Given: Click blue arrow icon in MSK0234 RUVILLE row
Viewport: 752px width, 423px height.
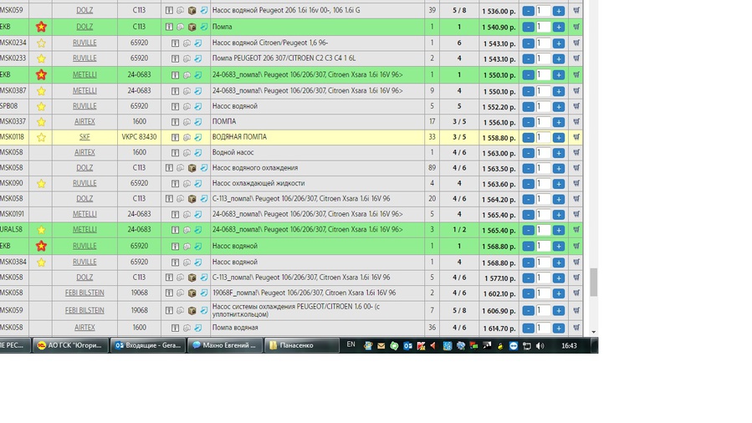Looking at the screenshot, I should point(198,43).
